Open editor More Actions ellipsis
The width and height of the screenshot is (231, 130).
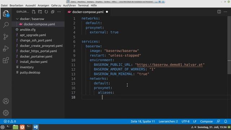pos(225,12)
